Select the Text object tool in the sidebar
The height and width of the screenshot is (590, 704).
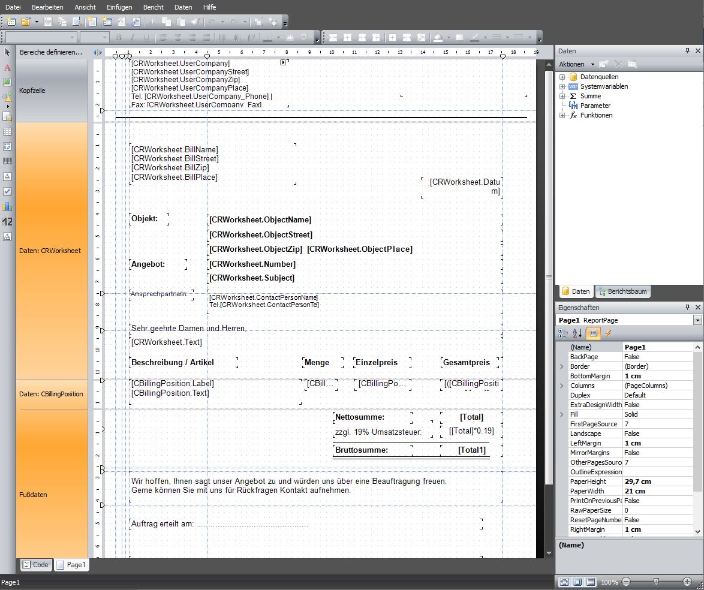(x=7, y=67)
